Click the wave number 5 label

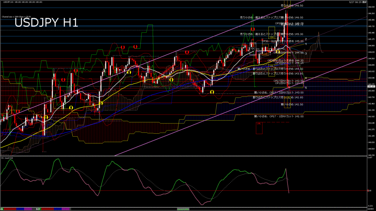[x=306, y=88]
